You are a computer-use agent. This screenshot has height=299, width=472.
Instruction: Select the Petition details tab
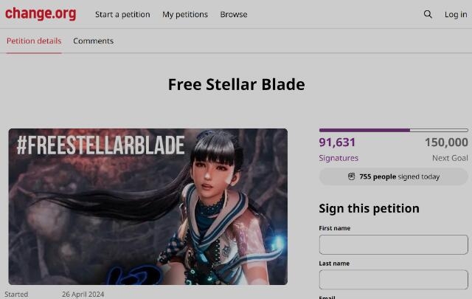(x=34, y=41)
